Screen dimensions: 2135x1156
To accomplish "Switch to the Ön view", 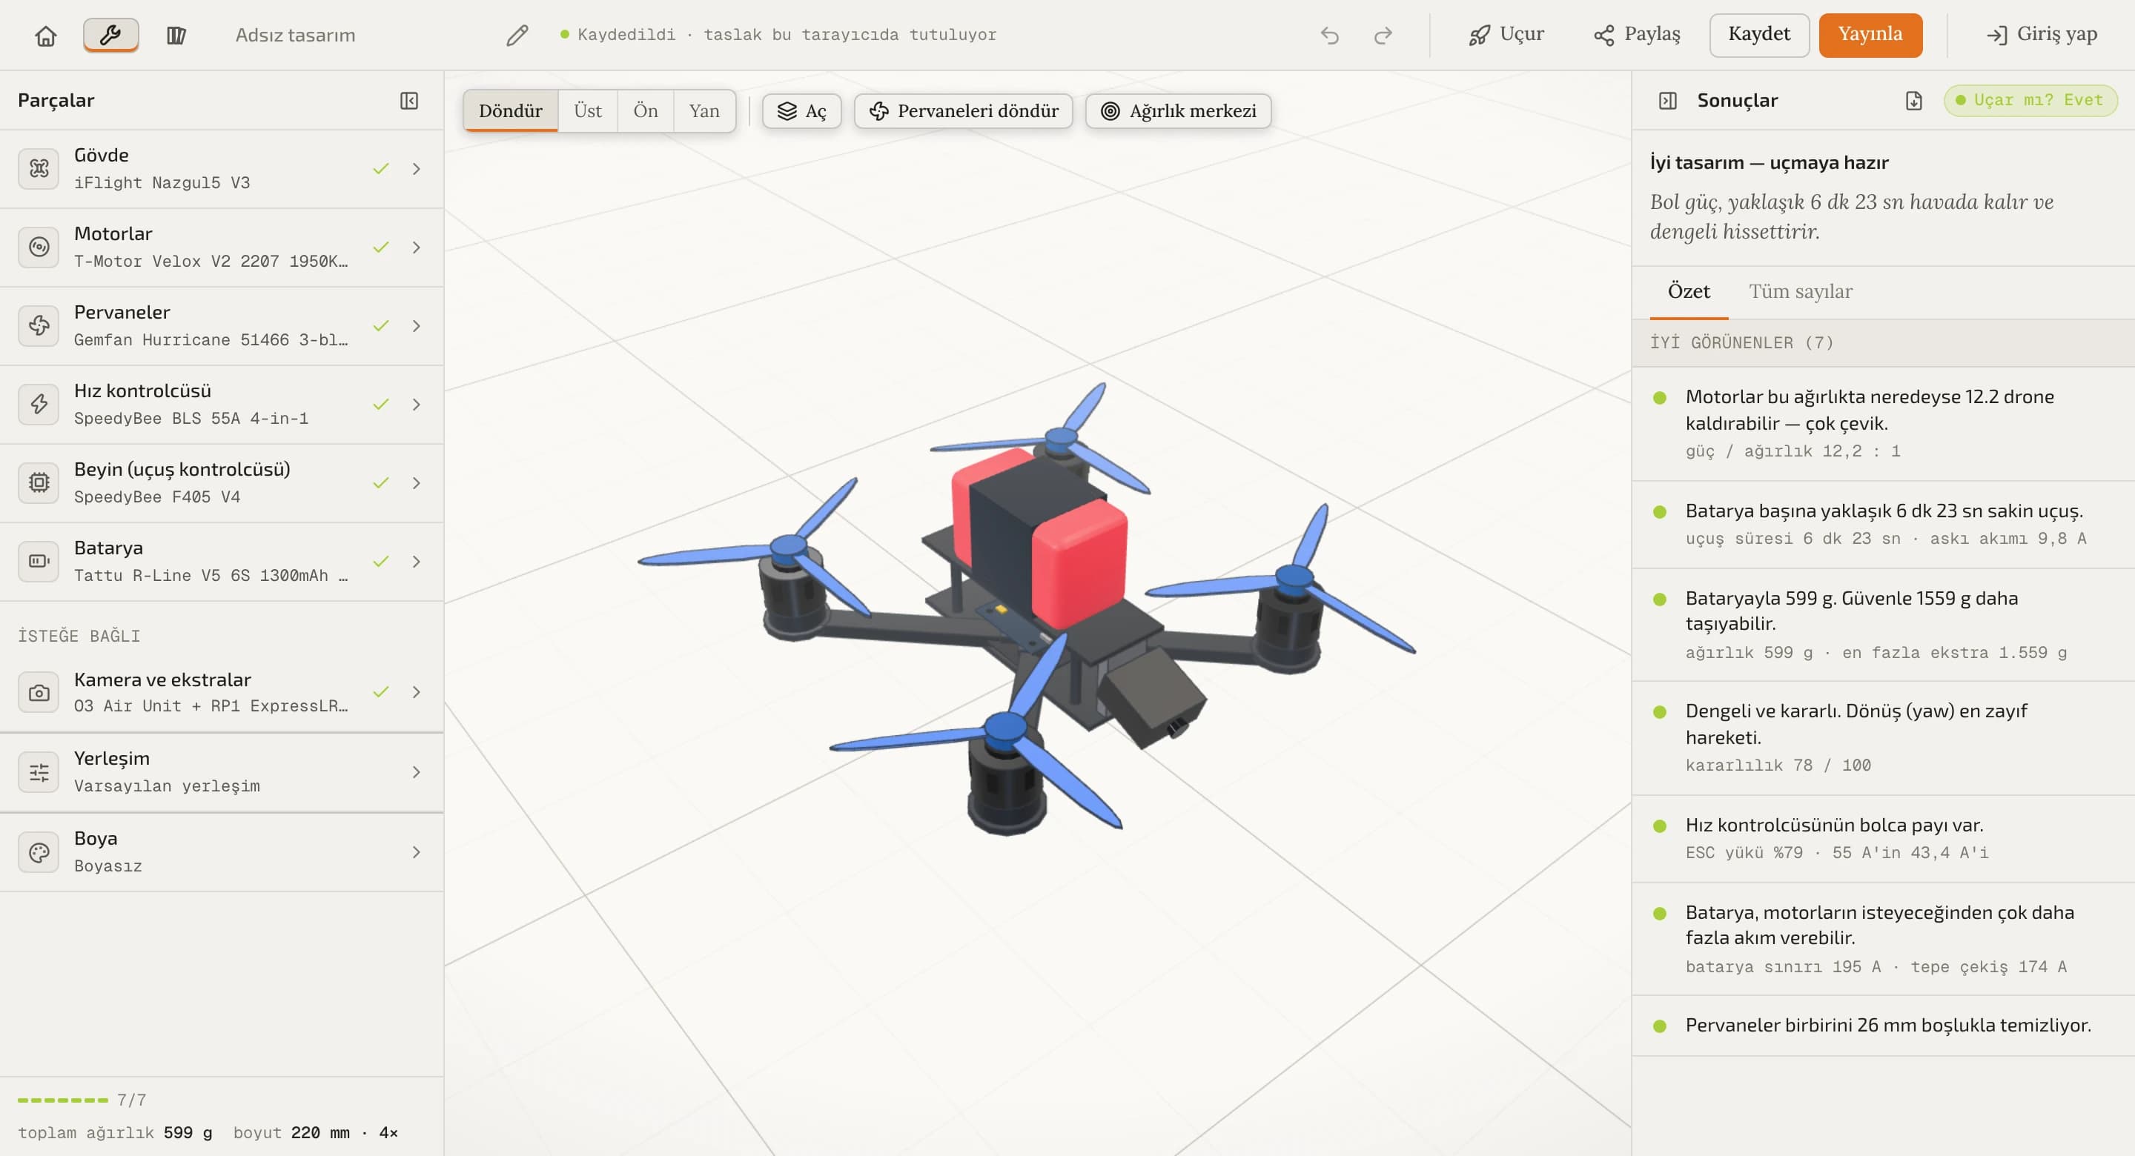I will pyautogui.click(x=646, y=110).
